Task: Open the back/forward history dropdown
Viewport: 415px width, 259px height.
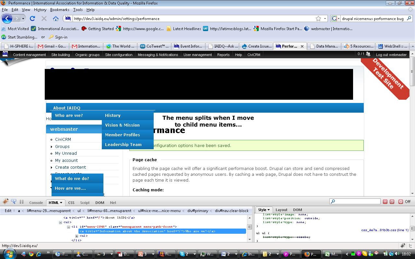Action: click(24, 19)
